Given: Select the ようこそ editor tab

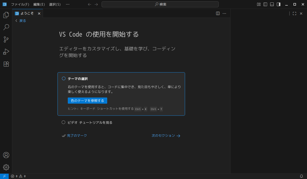Looking at the screenshot, I should pyautogui.click(x=28, y=13).
